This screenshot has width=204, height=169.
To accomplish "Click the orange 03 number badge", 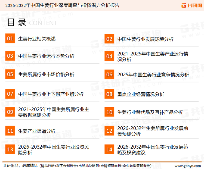I will pos(10,56).
